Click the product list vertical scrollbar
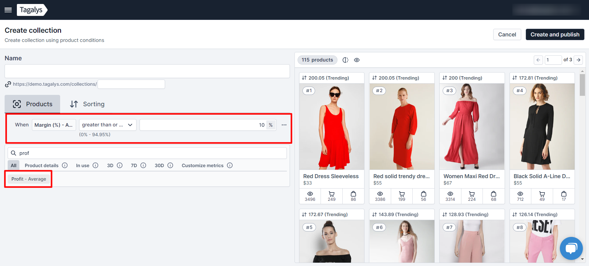Viewport: 589px width, 266px height. click(582, 85)
